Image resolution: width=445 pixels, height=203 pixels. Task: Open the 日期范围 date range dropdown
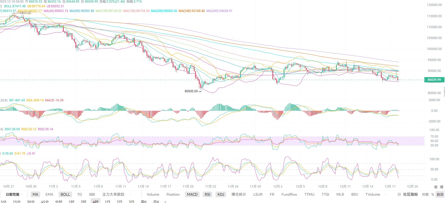pos(13,194)
